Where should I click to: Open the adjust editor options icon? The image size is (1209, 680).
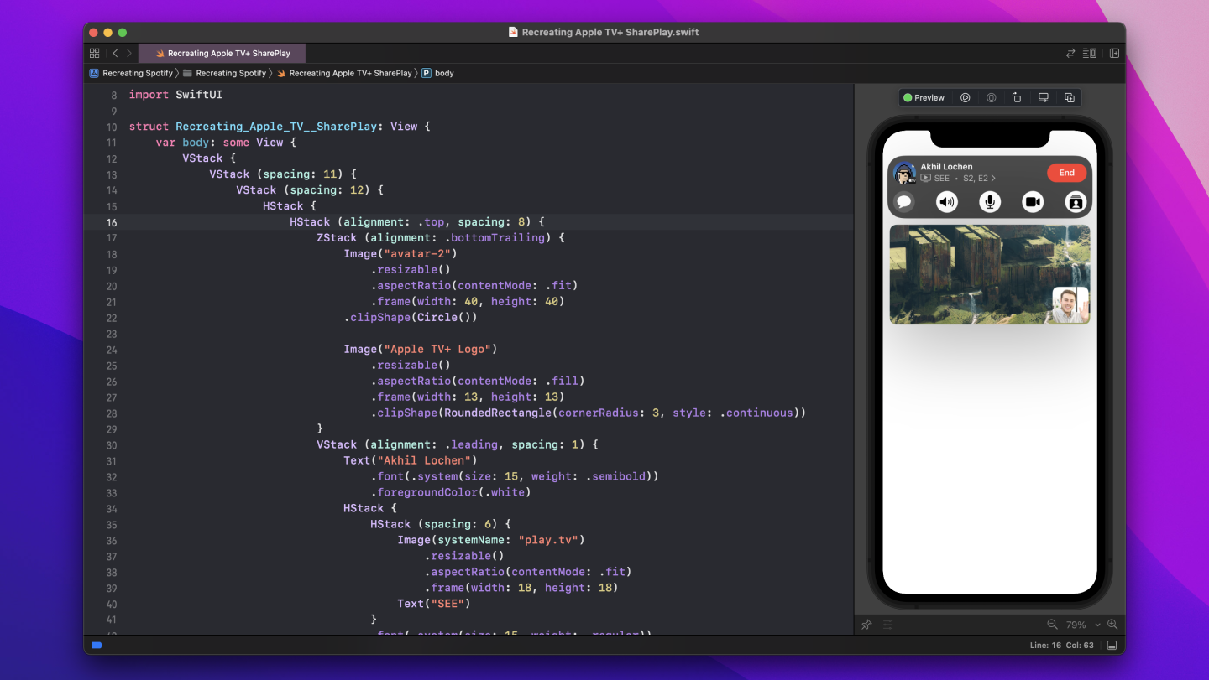coord(1090,53)
